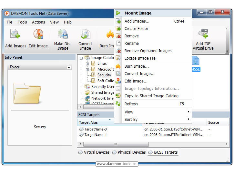Choose Remove Orphaned Images entry
Image resolution: width=234 pixels, height=174 pixels.
153,51
